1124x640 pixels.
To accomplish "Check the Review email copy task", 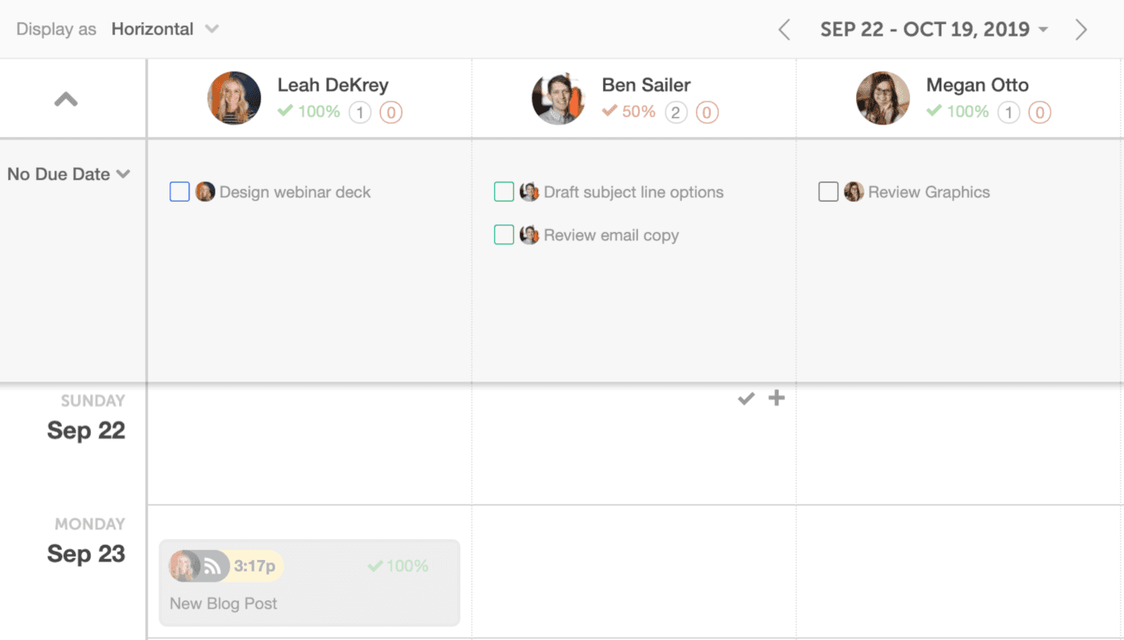I will pos(504,235).
